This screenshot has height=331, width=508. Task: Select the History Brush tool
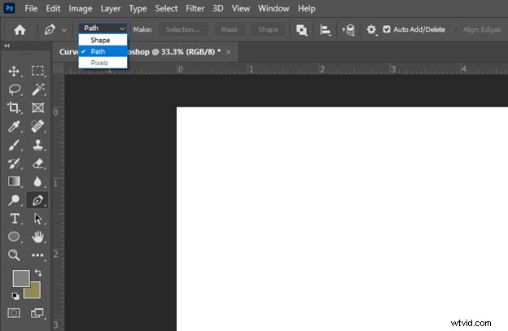pos(14,163)
